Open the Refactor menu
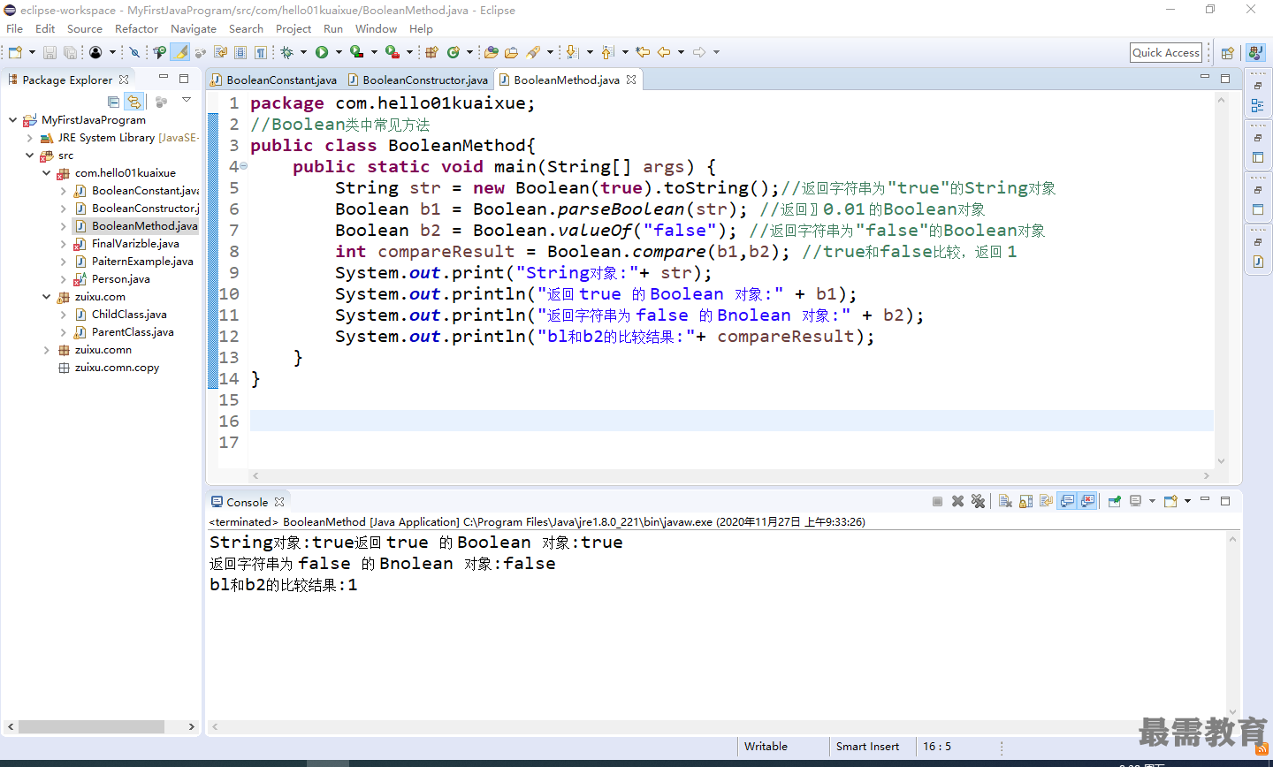The image size is (1273, 767). point(136,28)
